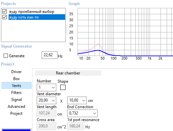Expand the 20,00 vent diameter dropdown
Image resolution: width=173 pixels, height=131 pixels.
pos(46,100)
